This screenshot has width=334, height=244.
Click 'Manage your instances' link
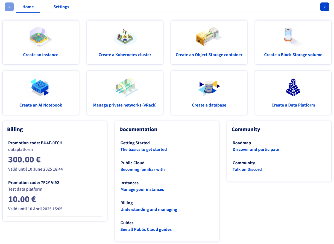click(x=142, y=189)
